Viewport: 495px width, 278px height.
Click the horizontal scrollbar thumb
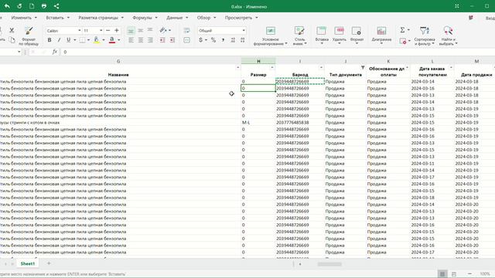pyautogui.click(x=329, y=264)
